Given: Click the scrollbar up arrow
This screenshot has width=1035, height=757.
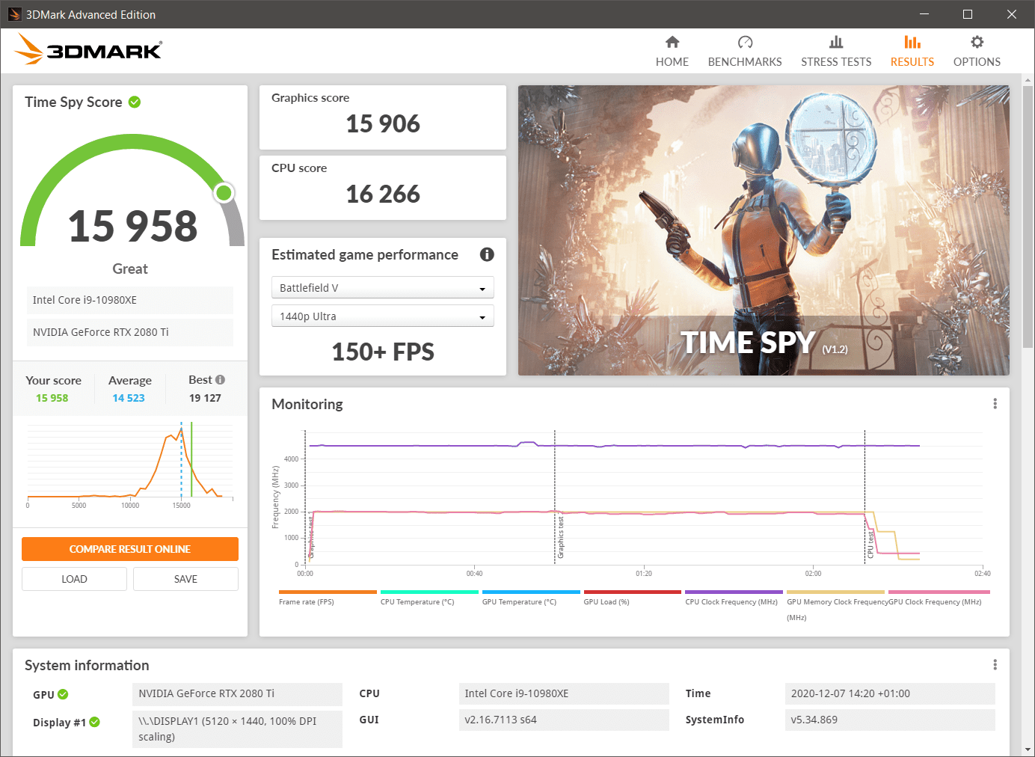Looking at the screenshot, I should tap(1028, 80).
